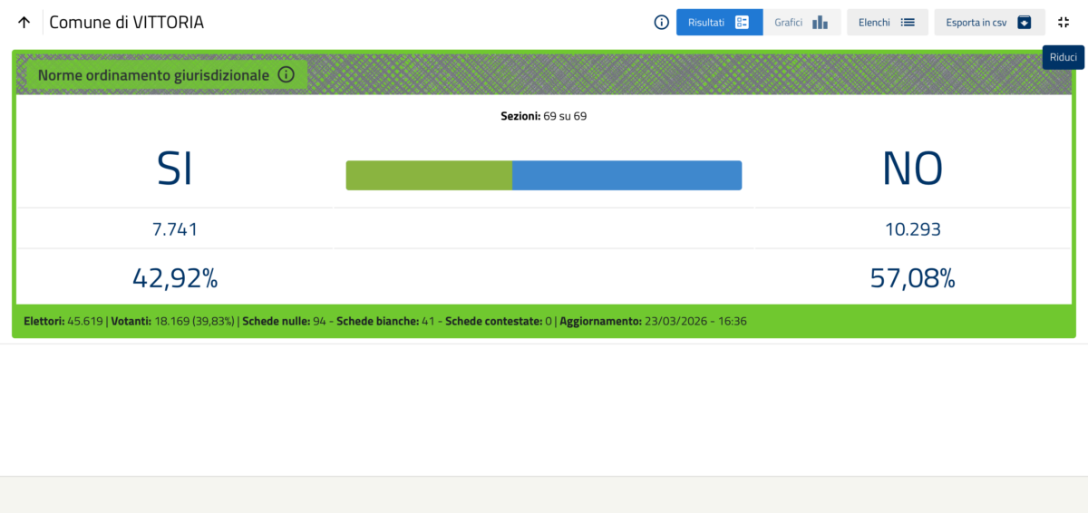Select the large NO label
This screenshot has width=1088, height=513.
coord(912,169)
